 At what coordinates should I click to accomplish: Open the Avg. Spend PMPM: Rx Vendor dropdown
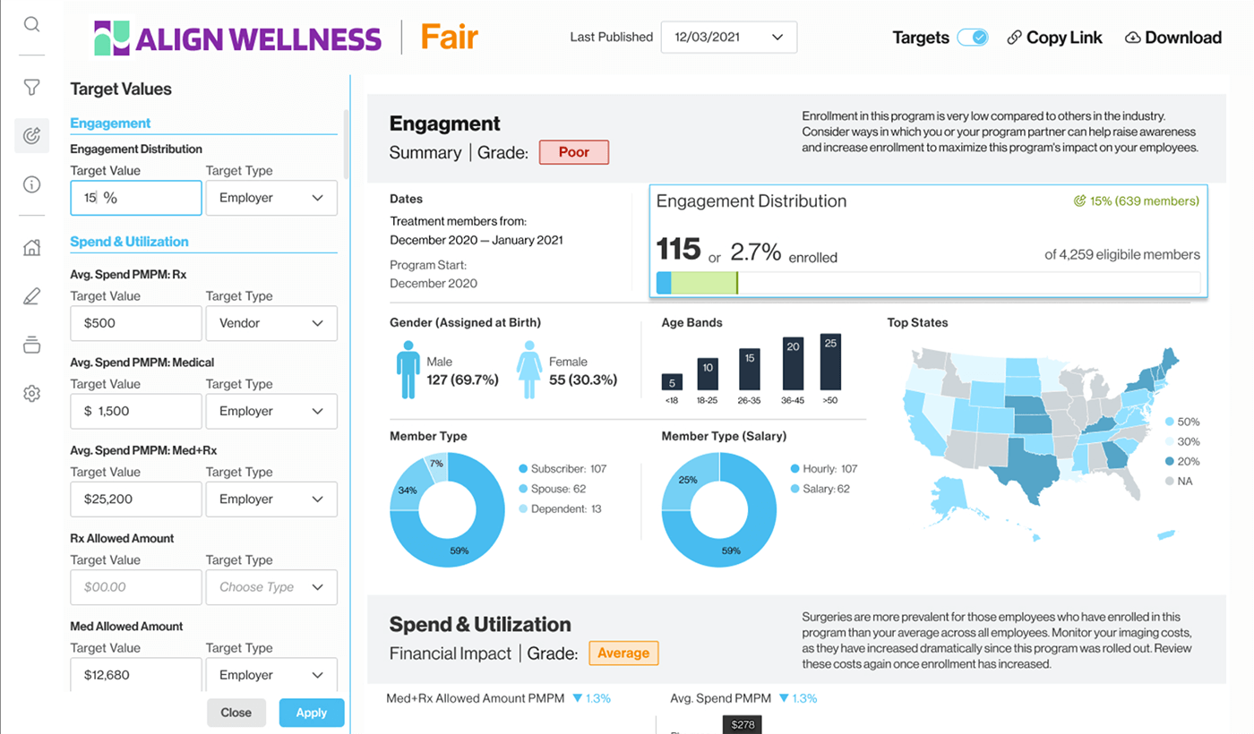click(271, 323)
